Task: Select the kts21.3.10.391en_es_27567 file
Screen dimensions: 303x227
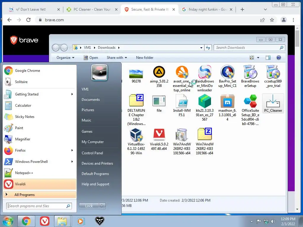Action: 205,108
